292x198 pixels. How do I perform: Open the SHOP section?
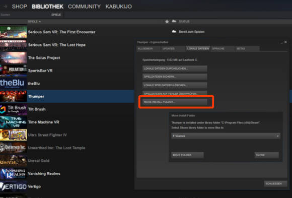tap(19, 7)
